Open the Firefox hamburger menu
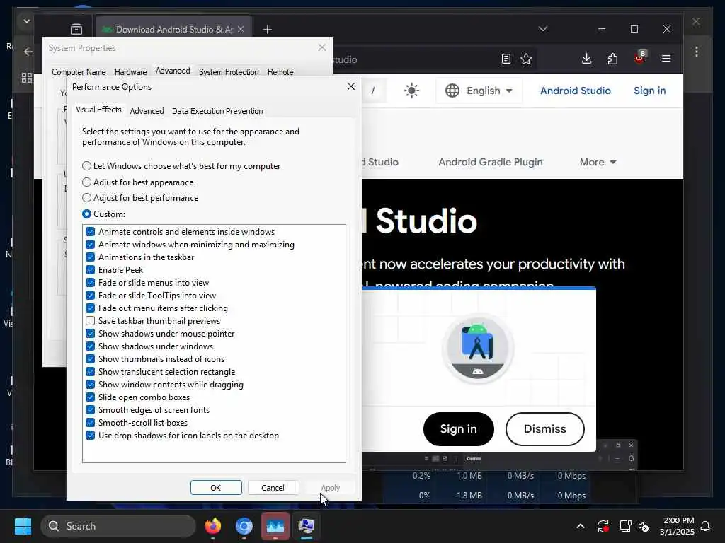This screenshot has height=543, width=725. (x=666, y=59)
